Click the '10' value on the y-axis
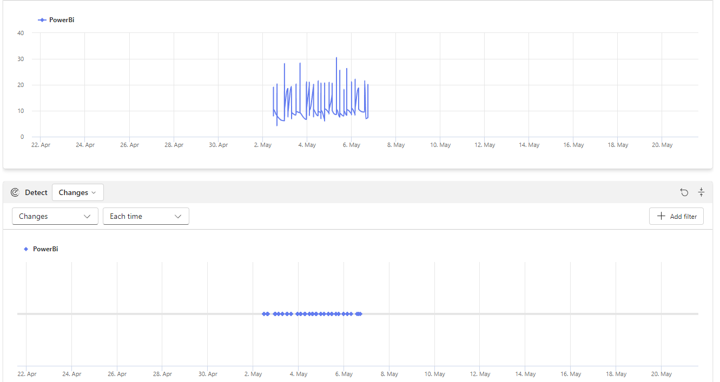Image resolution: width=720 pixels, height=382 pixels. click(21, 111)
